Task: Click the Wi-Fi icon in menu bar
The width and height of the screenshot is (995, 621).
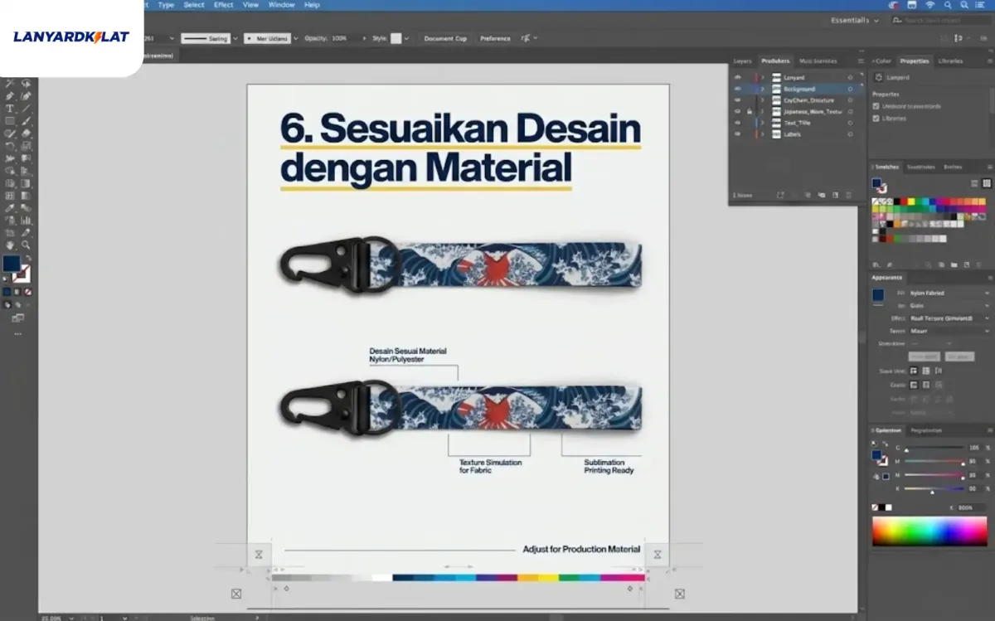Action: (x=929, y=5)
